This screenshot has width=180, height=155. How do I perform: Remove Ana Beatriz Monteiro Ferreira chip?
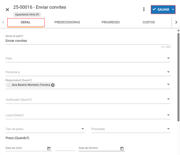click(53, 85)
